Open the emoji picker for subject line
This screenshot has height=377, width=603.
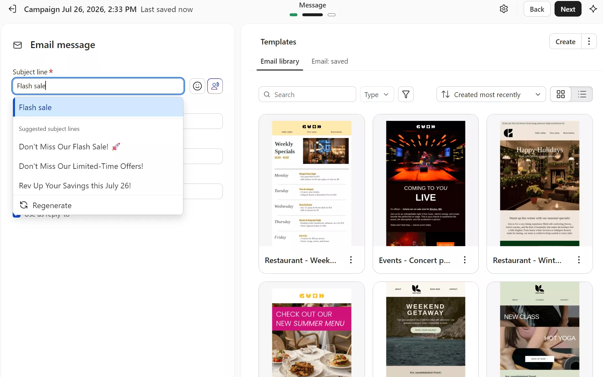197,86
